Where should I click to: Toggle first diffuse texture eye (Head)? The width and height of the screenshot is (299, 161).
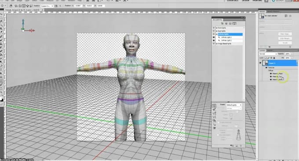coord(271,73)
